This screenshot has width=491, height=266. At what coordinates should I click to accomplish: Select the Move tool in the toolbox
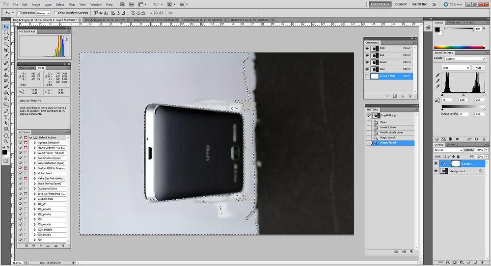click(x=6, y=27)
